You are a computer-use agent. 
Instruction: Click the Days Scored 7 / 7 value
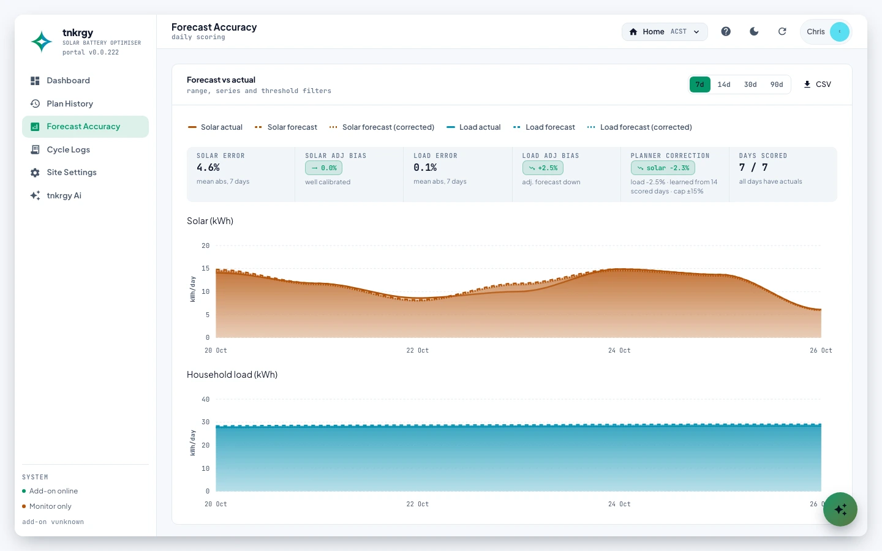(753, 168)
